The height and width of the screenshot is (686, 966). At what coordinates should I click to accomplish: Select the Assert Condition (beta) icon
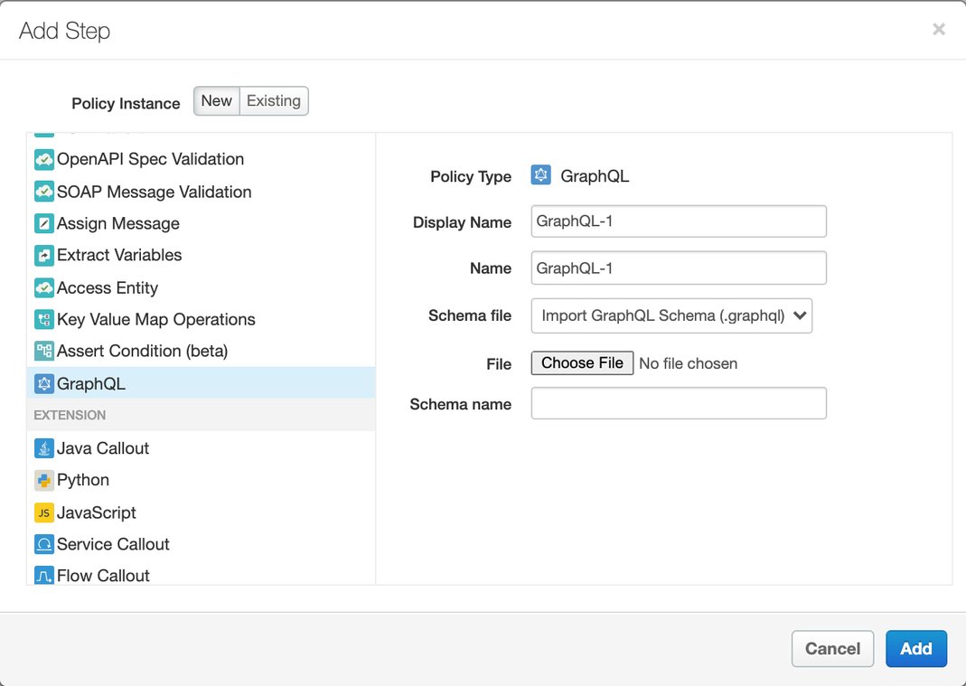(x=43, y=351)
